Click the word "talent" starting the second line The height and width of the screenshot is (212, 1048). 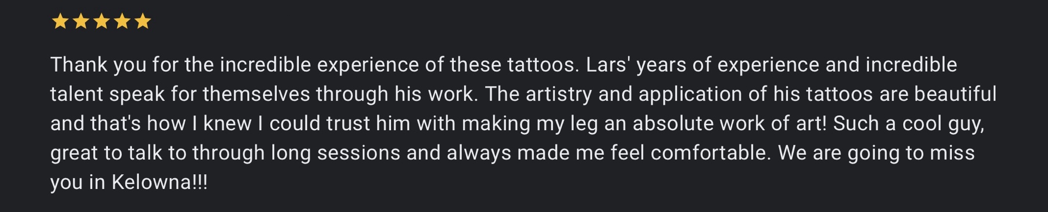tap(76, 94)
